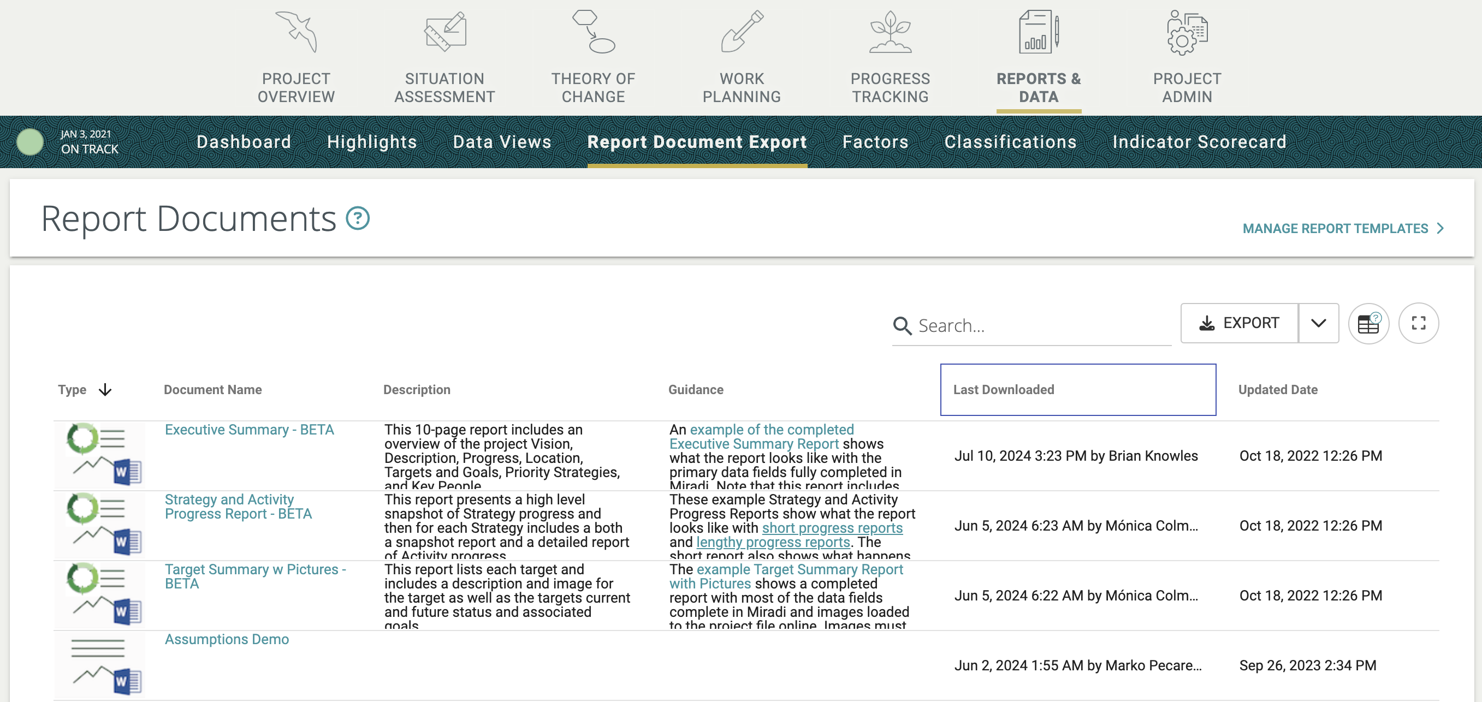
Task: Open table column settings icon
Action: point(1368,324)
